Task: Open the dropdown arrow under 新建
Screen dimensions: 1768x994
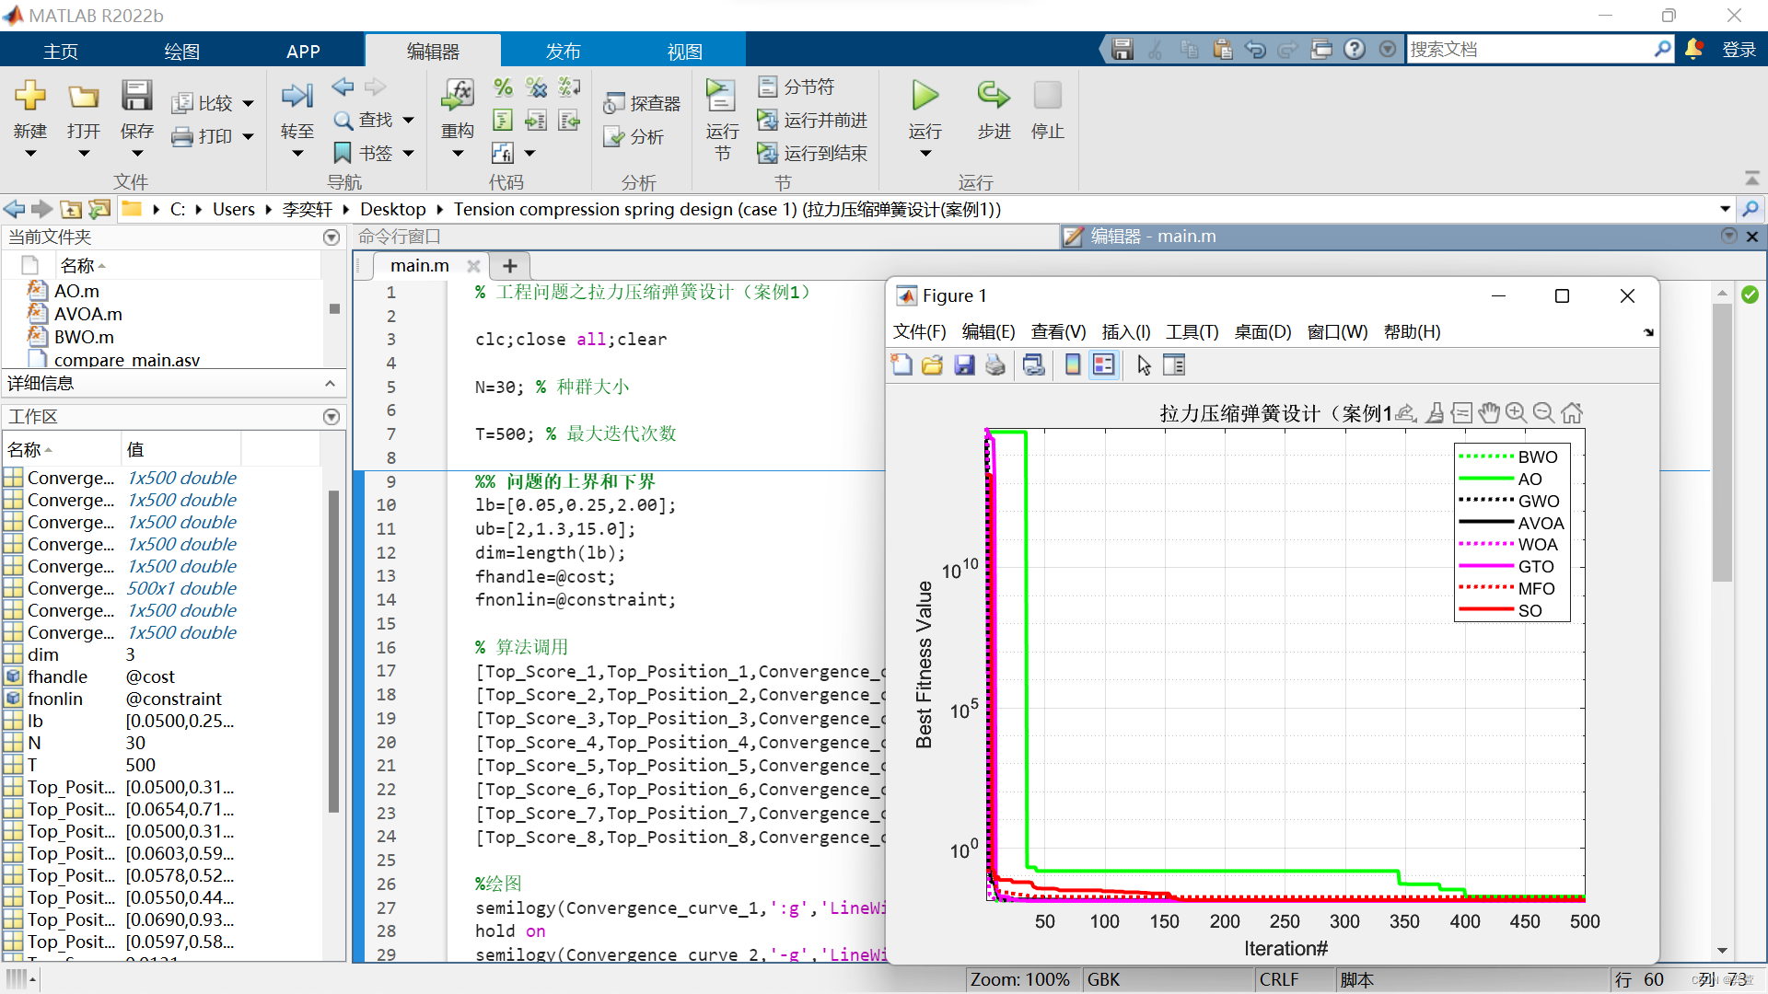Action: (30, 154)
